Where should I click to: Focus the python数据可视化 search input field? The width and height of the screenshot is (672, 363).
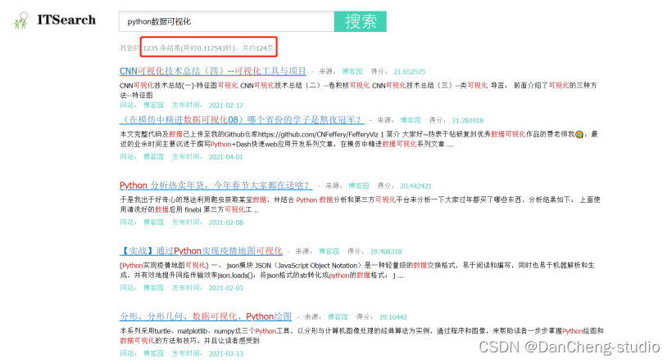pos(226,21)
